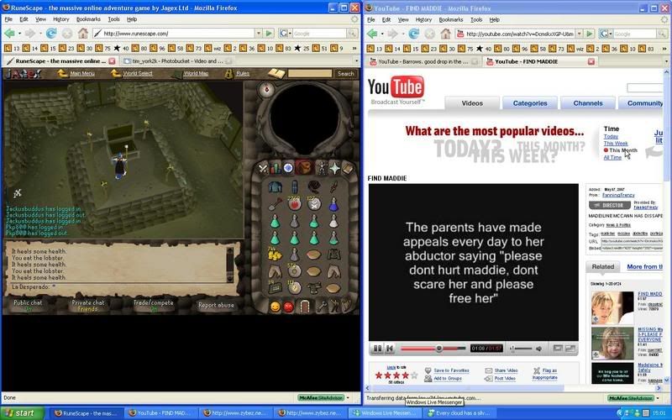Click the Report abuse button

click(216, 305)
